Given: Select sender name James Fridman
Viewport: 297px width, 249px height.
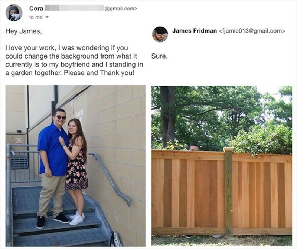Looking at the screenshot, I should coord(195,31).
